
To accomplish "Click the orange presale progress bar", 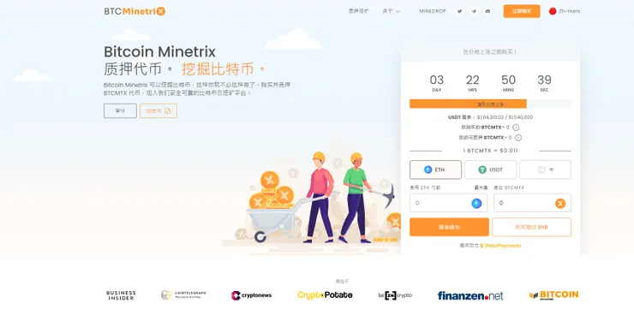I will pyautogui.click(x=468, y=104).
